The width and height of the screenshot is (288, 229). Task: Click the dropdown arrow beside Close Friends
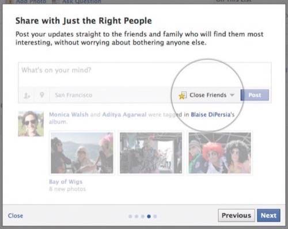point(232,95)
